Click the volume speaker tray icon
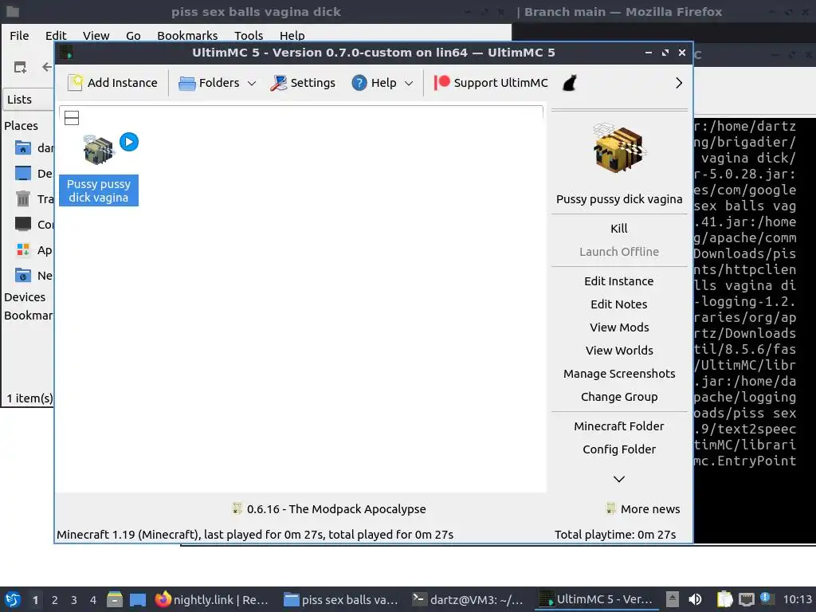The width and height of the screenshot is (816, 612). point(695,599)
